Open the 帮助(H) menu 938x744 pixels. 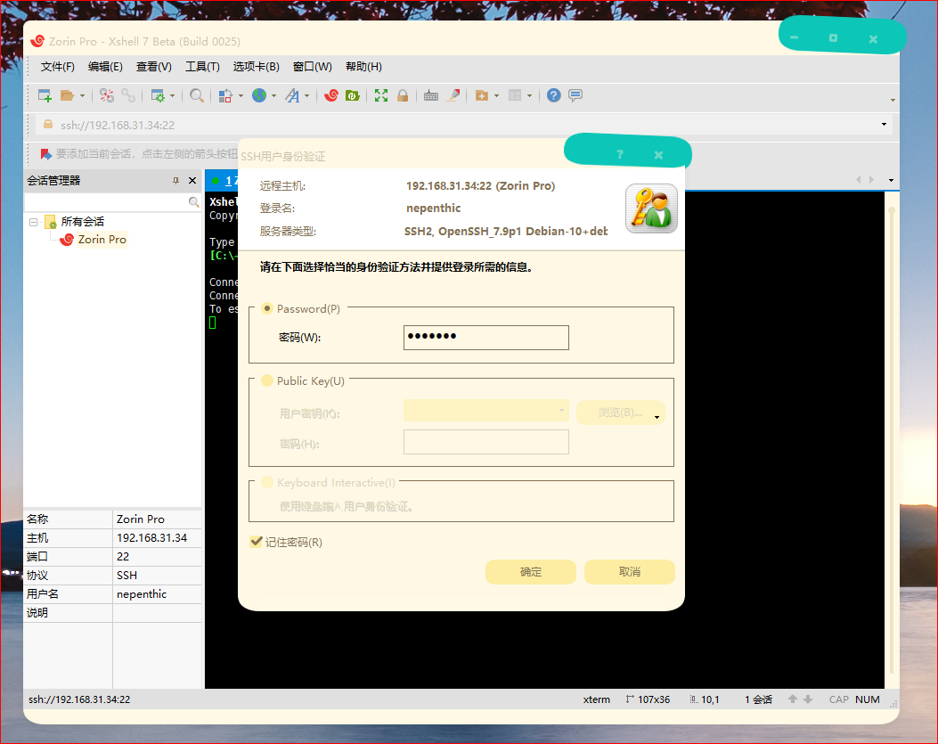coord(363,67)
